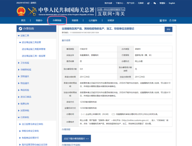The width and height of the screenshot is (192, 146).
Task: Select the 事项编码 number text
Action: click(84, 33)
